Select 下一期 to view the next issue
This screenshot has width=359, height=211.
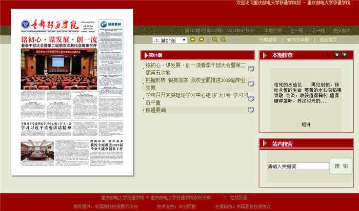(318, 30)
